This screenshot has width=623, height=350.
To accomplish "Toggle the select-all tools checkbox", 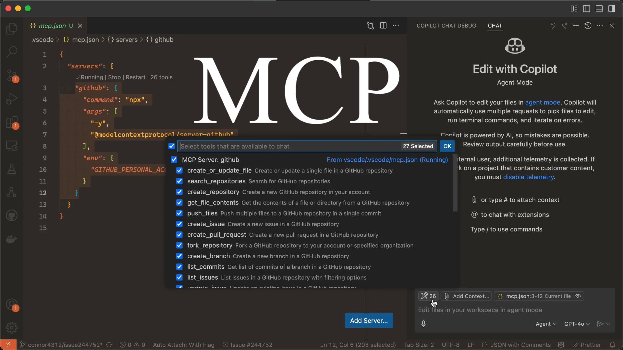I will point(172,146).
